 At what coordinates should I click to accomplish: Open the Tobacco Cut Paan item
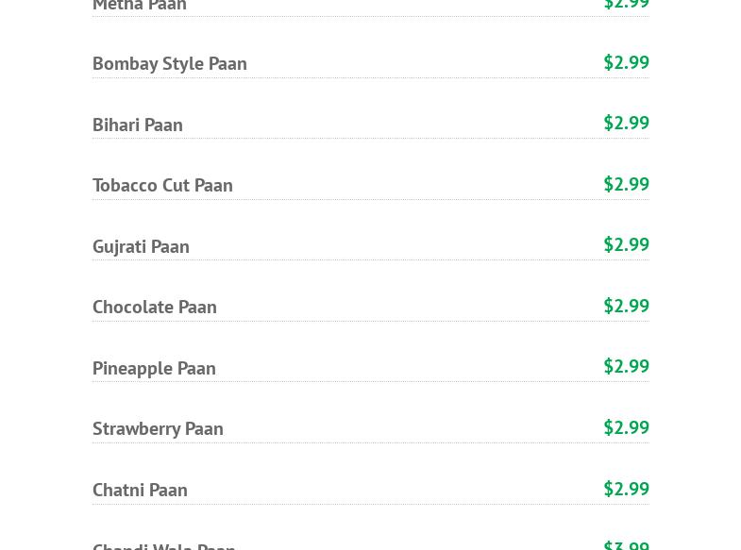pyautogui.click(x=162, y=185)
